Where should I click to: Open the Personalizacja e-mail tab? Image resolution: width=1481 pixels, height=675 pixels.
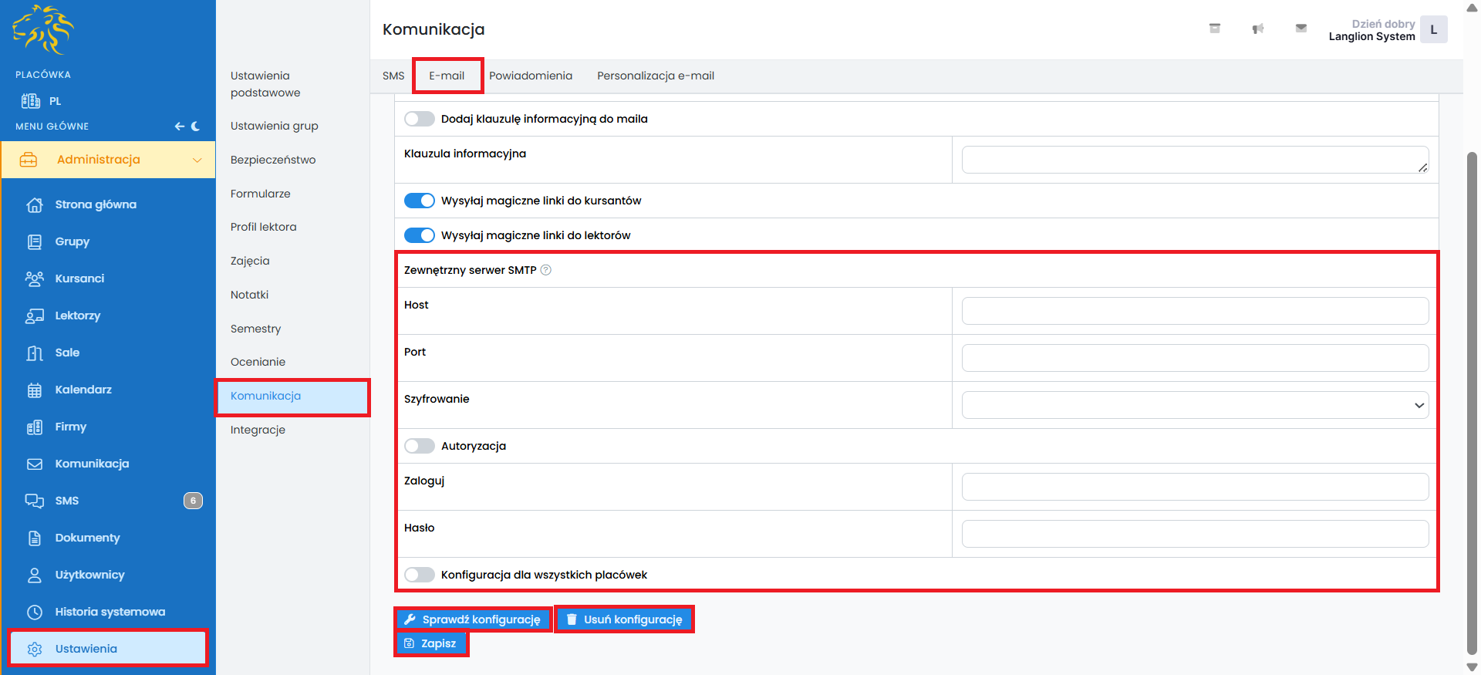(655, 76)
